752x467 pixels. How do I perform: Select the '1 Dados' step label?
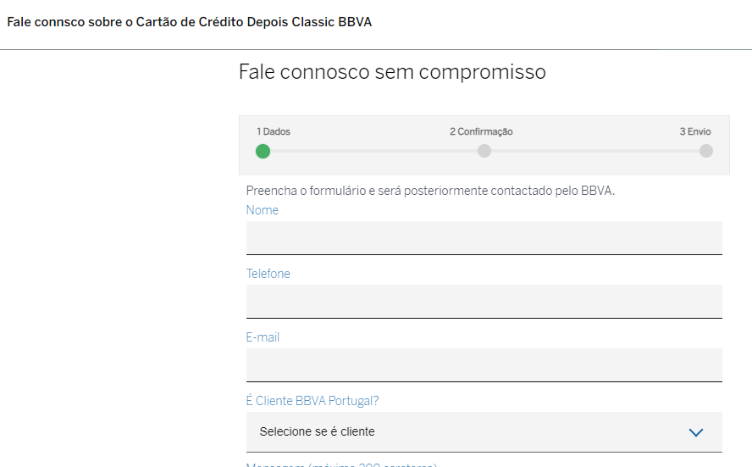274,131
